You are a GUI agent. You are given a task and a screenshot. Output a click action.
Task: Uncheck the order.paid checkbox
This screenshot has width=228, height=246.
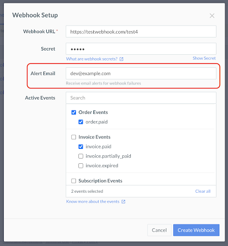[81, 122]
